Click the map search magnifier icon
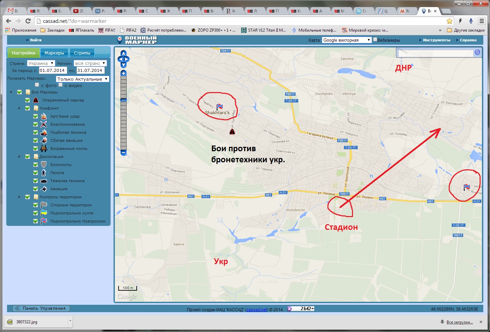This screenshot has width=490, height=332. point(477,52)
